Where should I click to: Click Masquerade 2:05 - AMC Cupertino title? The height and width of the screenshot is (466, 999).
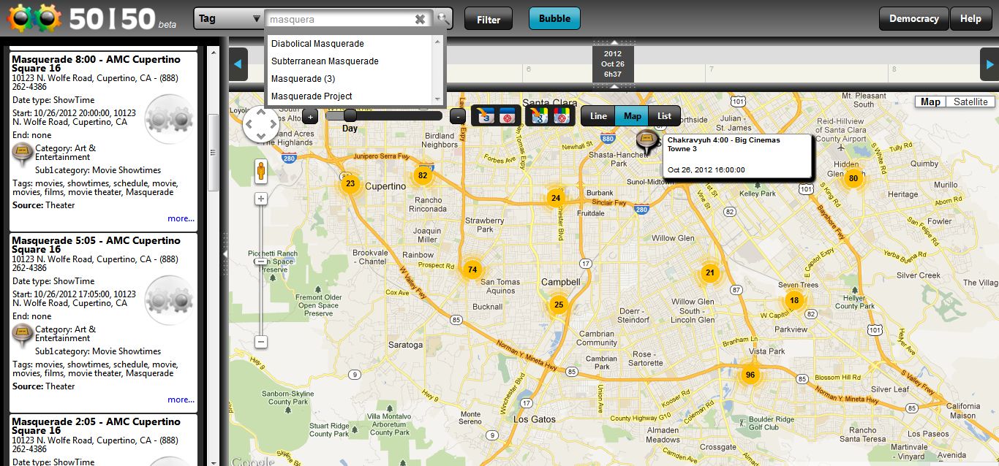96,426
